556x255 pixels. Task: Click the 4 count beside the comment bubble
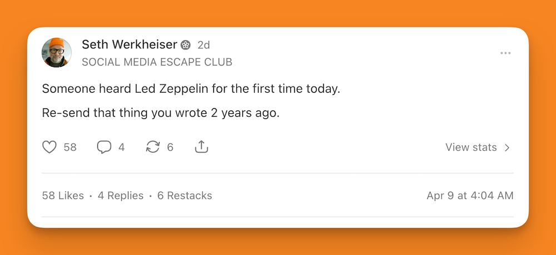click(121, 147)
